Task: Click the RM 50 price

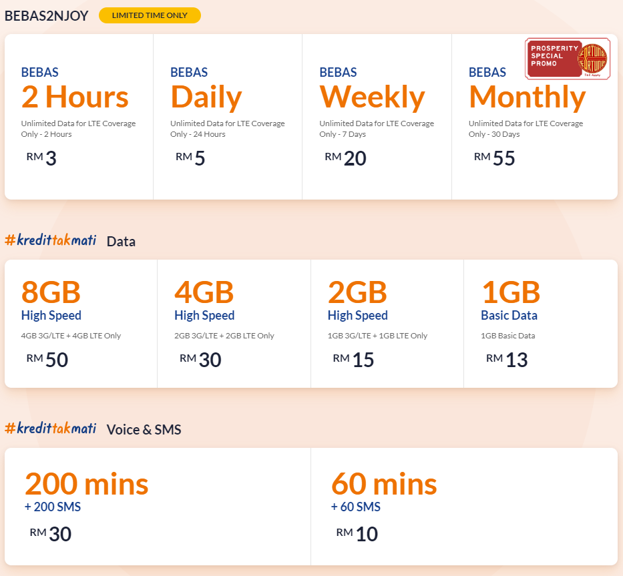Action: (47, 360)
